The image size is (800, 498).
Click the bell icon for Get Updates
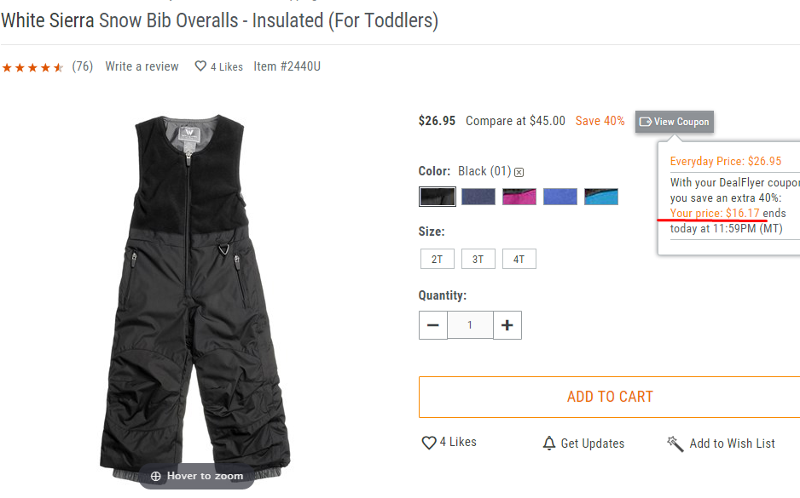coord(549,444)
